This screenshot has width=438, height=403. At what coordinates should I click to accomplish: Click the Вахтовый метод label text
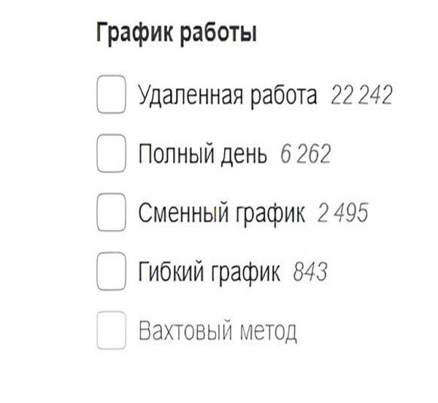coord(218,331)
